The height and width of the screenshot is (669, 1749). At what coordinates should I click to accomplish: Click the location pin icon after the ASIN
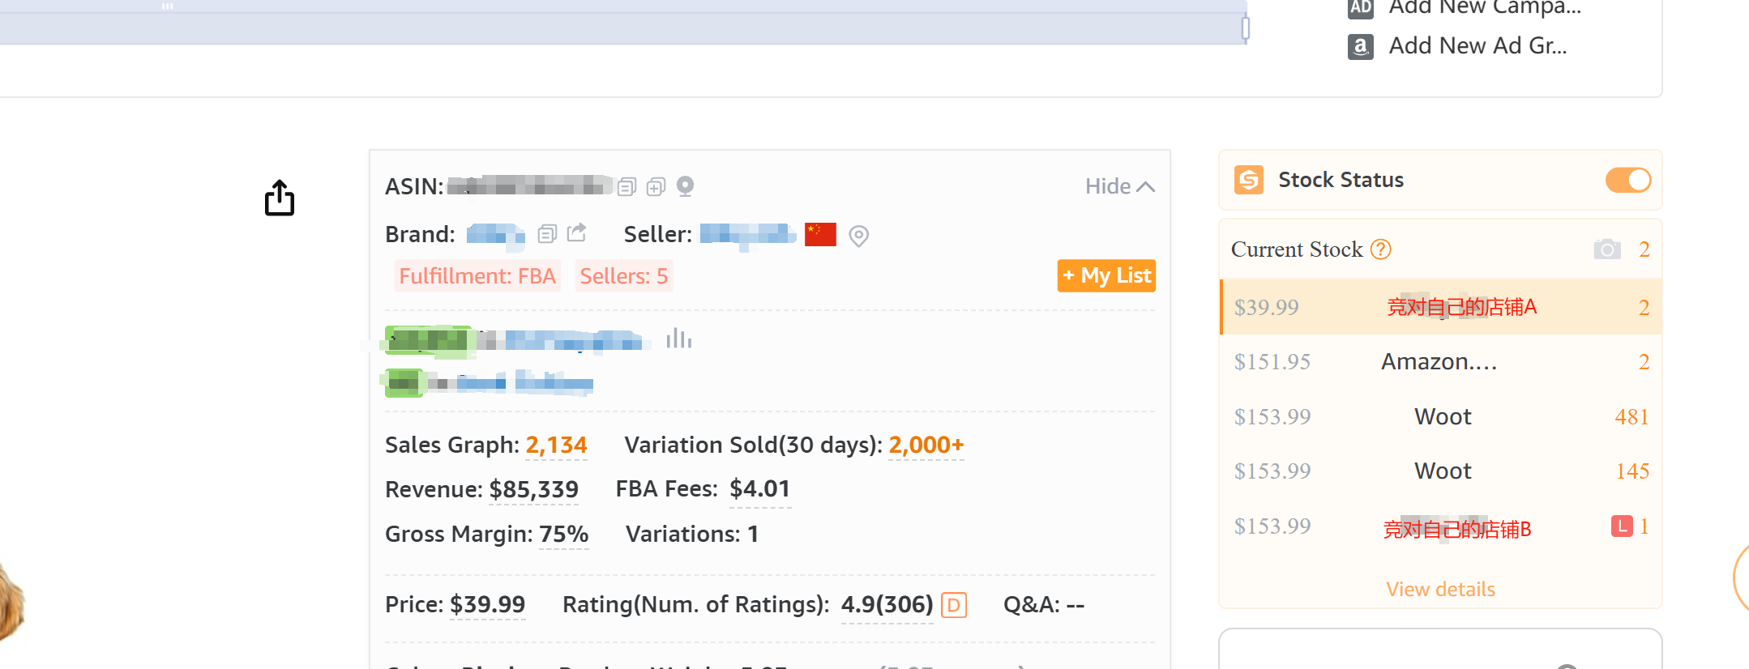(x=685, y=186)
